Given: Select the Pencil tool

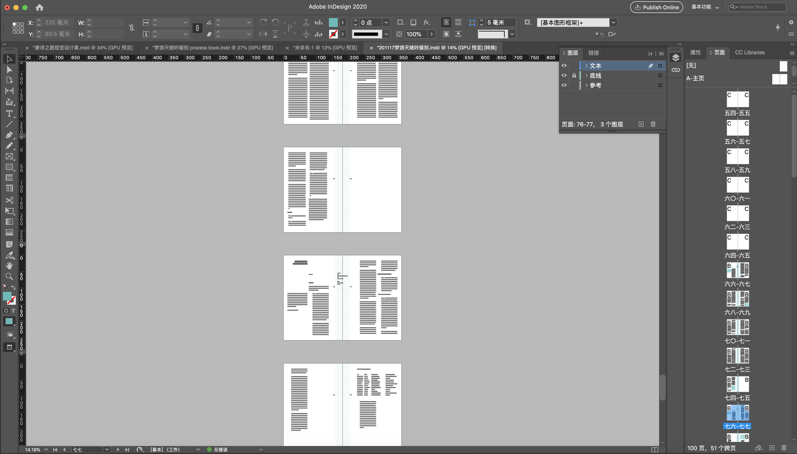Looking at the screenshot, I should [9, 146].
